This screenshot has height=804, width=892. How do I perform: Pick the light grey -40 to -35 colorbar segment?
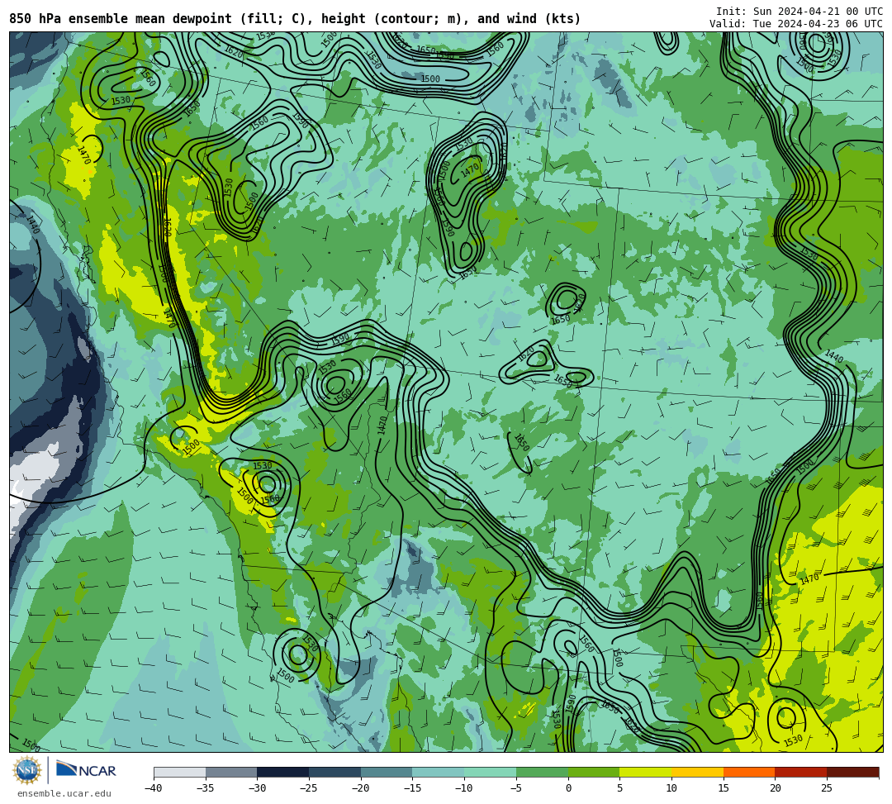(x=180, y=772)
